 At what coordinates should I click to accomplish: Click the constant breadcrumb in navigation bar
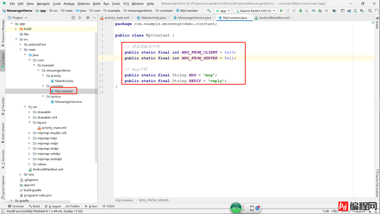(x=164, y=11)
